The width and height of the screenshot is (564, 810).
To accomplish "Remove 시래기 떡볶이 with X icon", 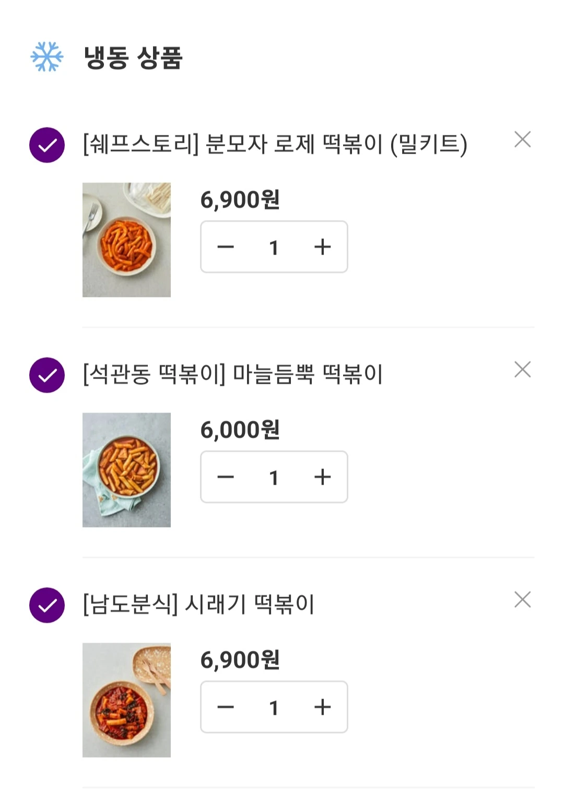I will pyautogui.click(x=522, y=600).
